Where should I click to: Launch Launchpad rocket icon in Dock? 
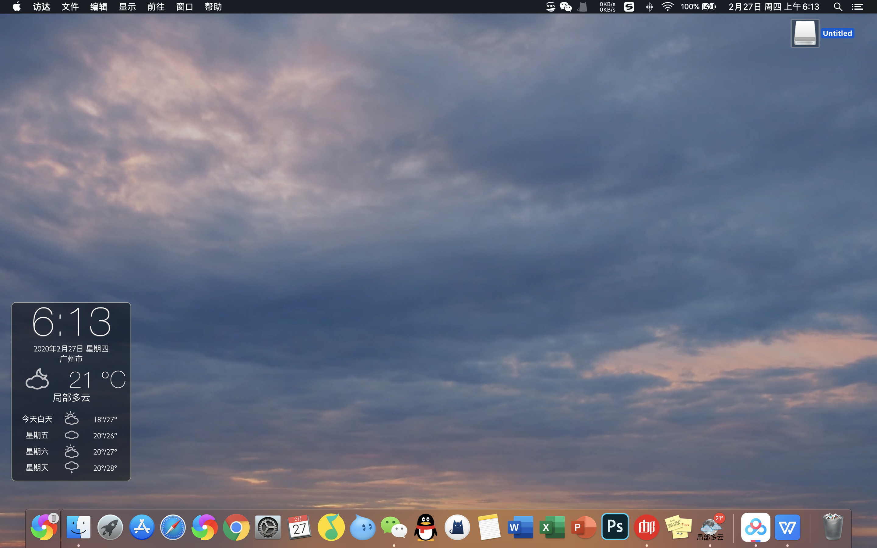(110, 527)
